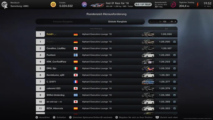Click Begeben Sie sich zu Ihrer Position
The image size is (213, 120).
134,117
